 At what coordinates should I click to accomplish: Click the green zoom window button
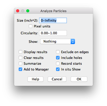28,11
